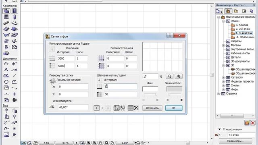This screenshot has height=145, width=258.
Task: Click the Параметры... button
Action: (235, 141)
